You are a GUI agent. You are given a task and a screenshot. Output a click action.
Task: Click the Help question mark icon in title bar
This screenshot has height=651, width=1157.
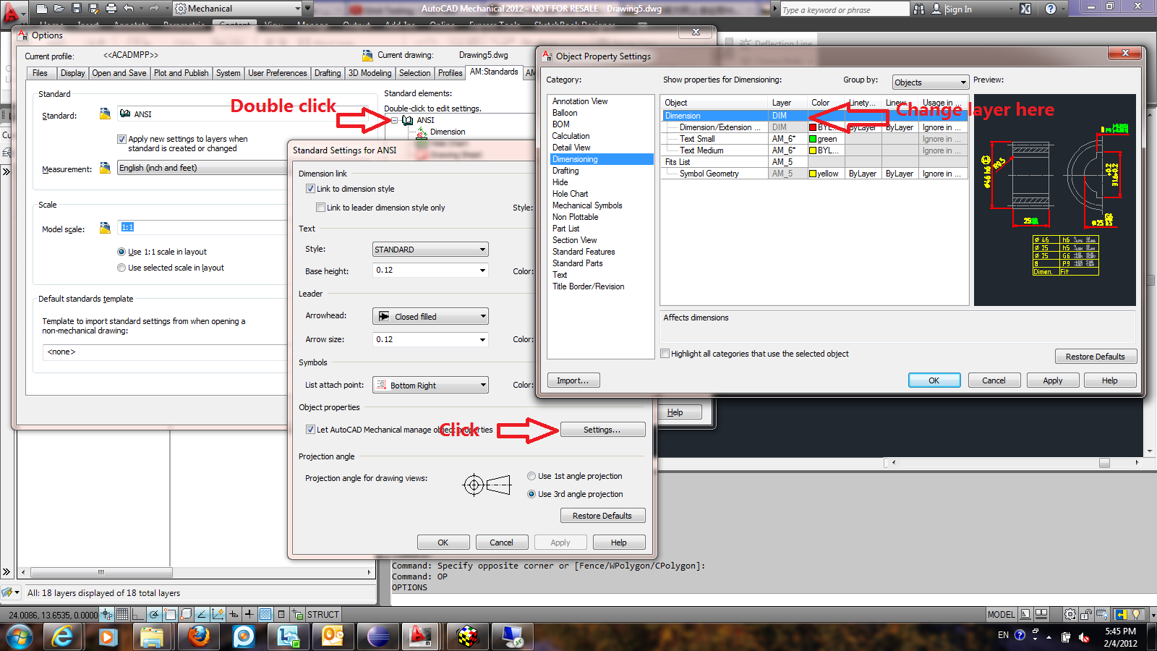1051,9
